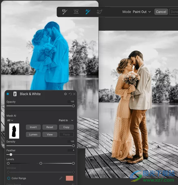Viewport: 178px width, 185px height.
Task: Open the Paint In dropdown
Action: [66, 120]
